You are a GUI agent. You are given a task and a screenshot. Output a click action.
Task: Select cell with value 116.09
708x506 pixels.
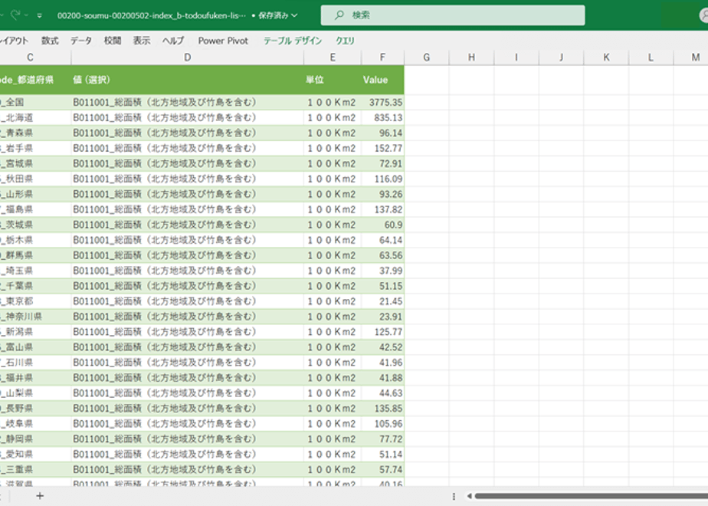[x=382, y=179]
